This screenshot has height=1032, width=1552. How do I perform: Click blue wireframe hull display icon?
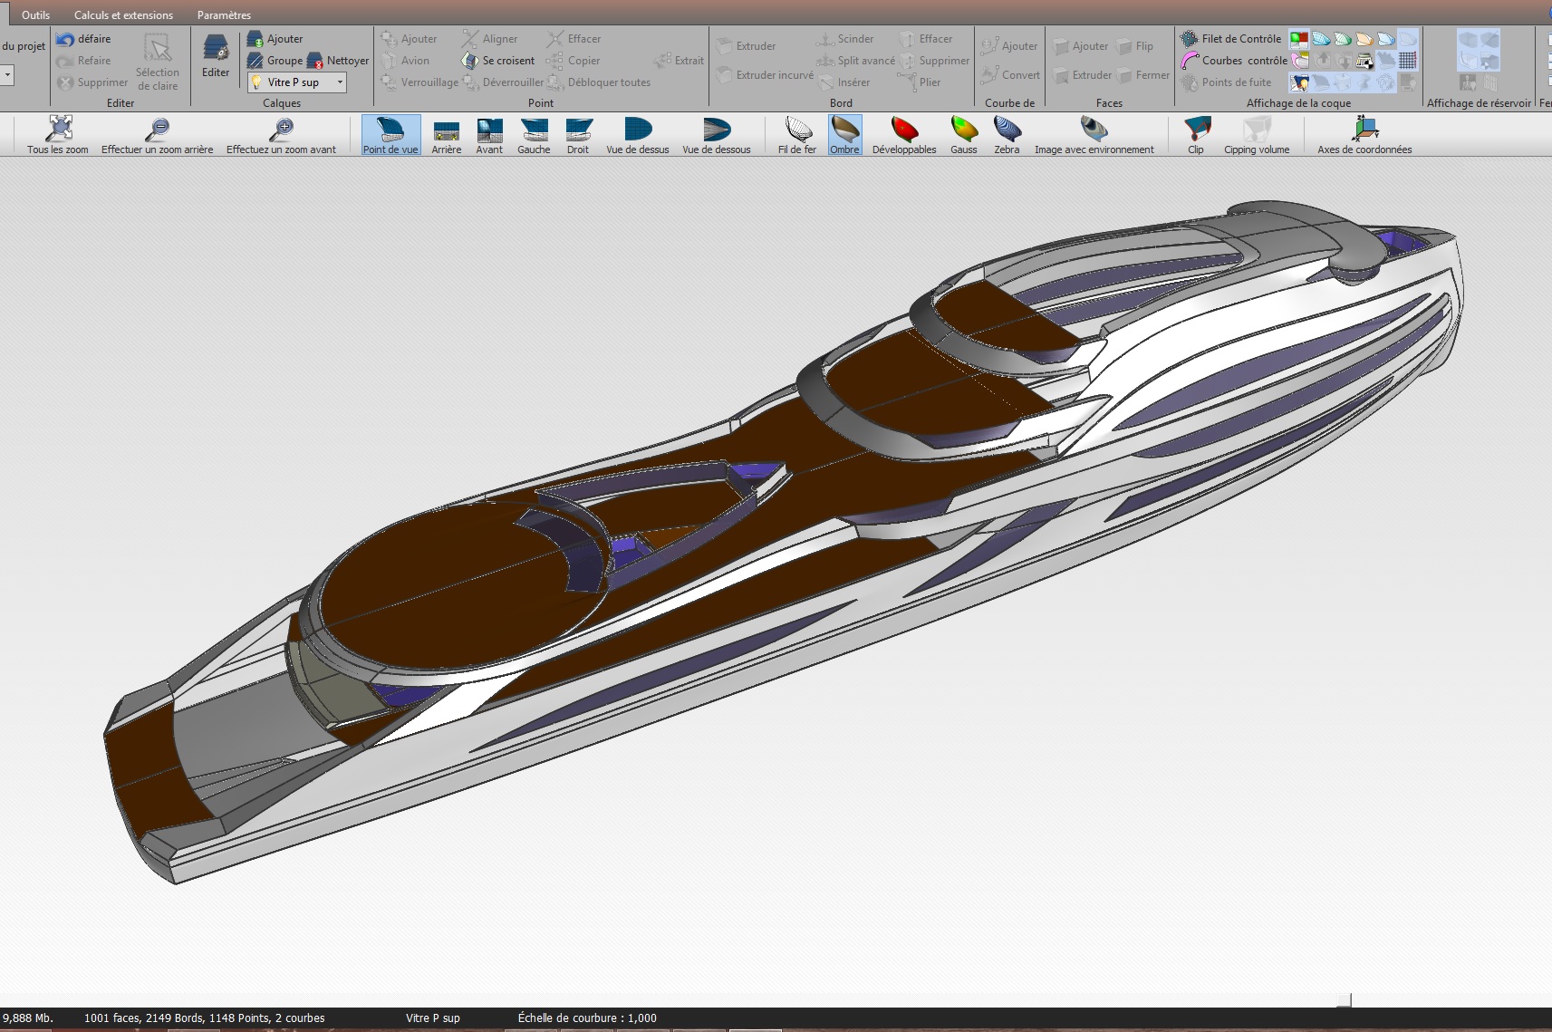click(1321, 39)
